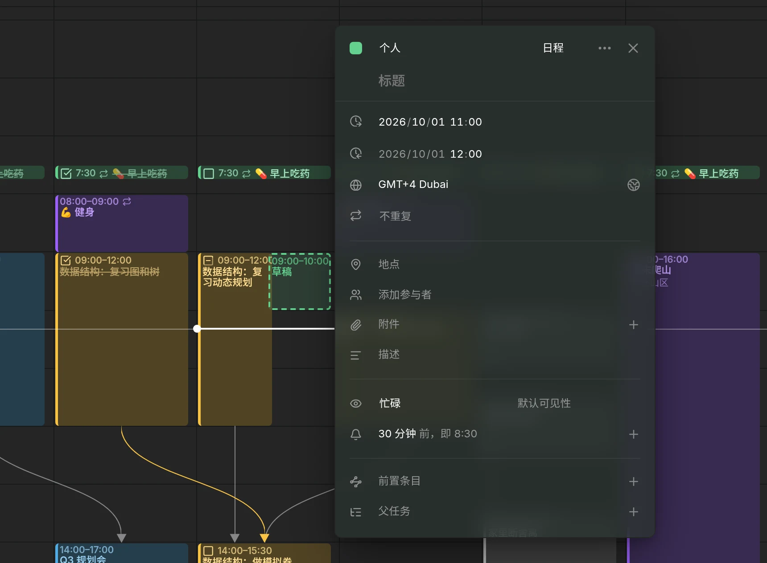The width and height of the screenshot is (767, 563).
Task: Check the unchecked 7:30 早上吃药 task
Action: [209, 174]
